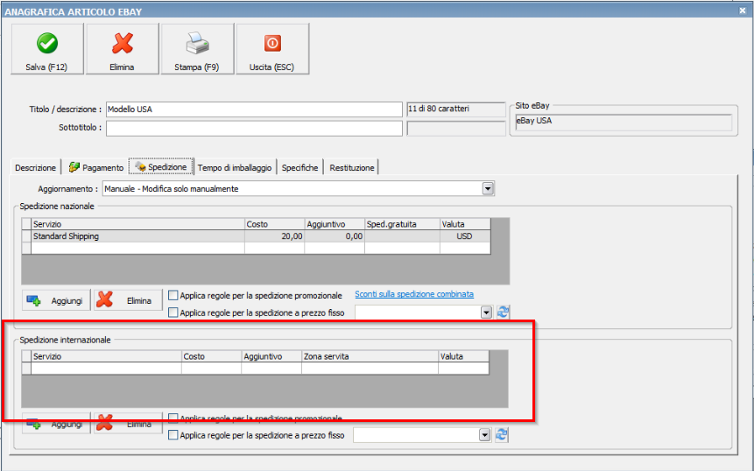Remove national shipping service with Elimina
This screenshot has height=471, width=754.
tap(128, 300)
